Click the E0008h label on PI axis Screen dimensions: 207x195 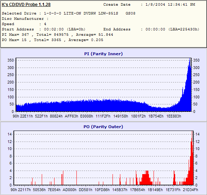pyautogui.click(x=87, y=116)
